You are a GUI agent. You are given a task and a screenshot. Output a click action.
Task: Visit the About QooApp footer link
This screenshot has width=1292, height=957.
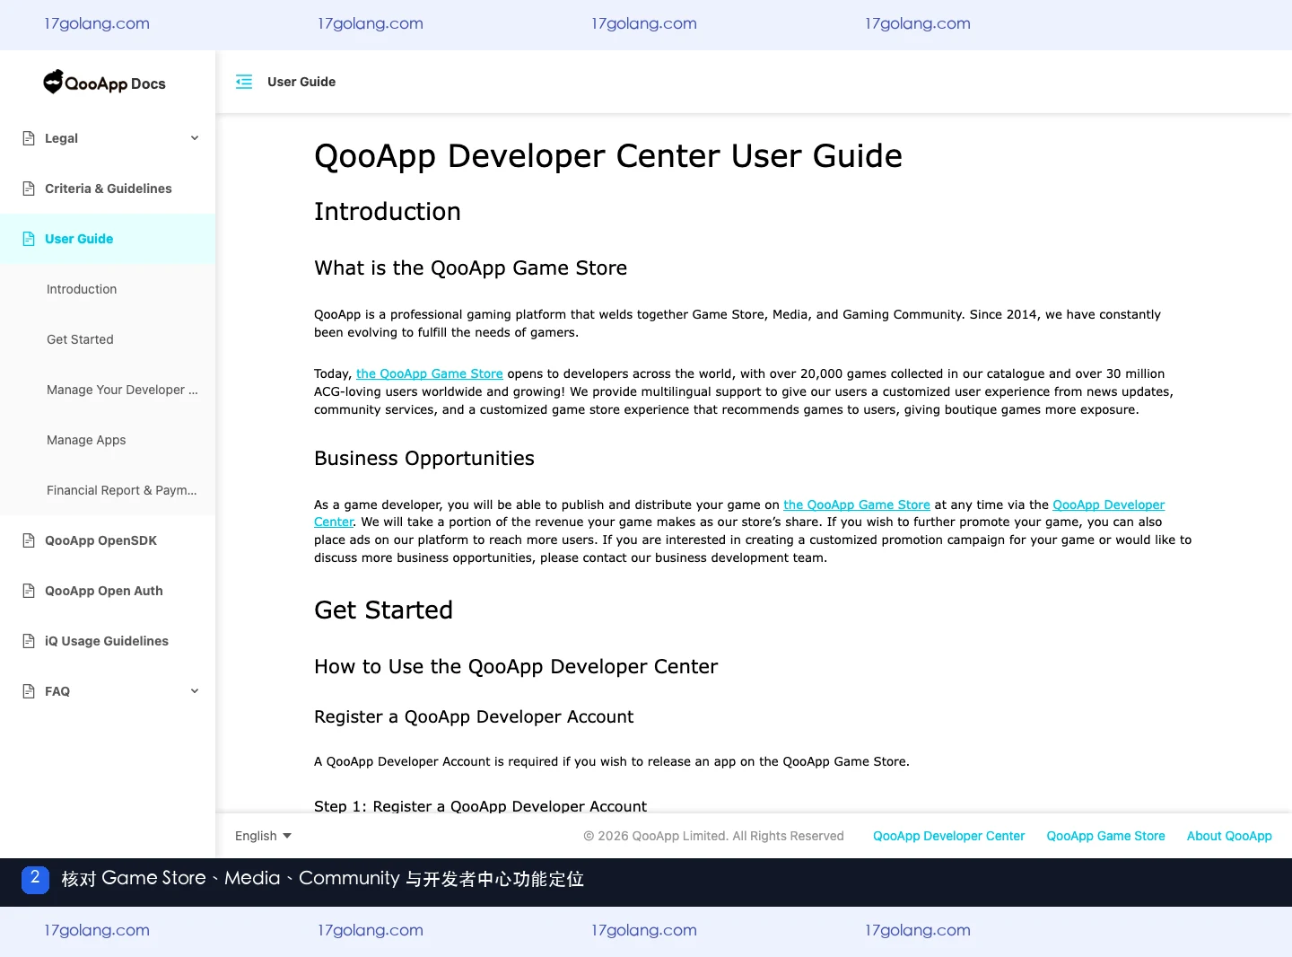(x=1229, y=836)
